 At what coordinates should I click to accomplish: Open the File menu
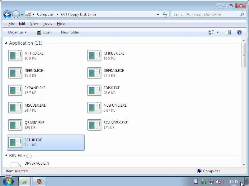(11, 24)
